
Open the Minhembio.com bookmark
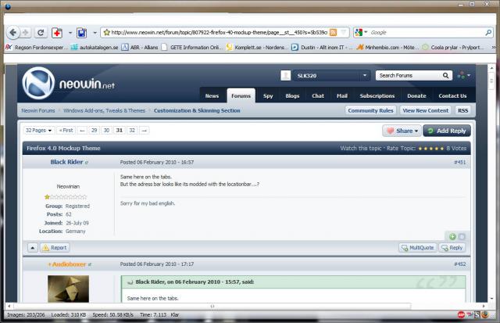[387, 47]
